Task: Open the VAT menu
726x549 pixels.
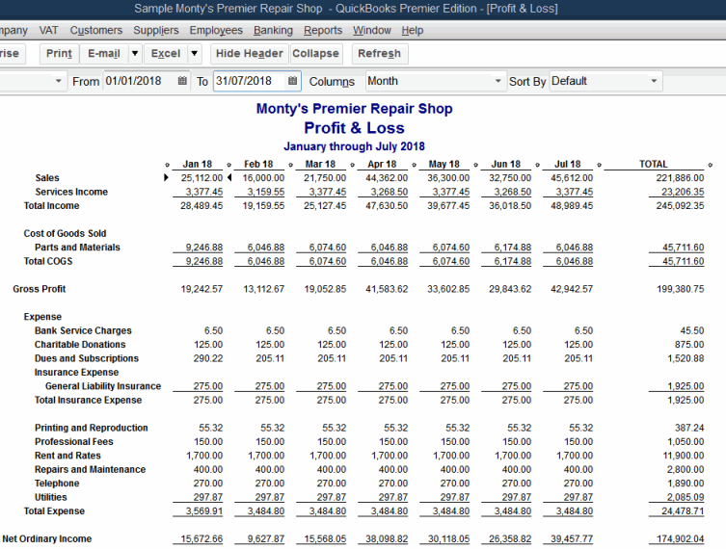Action: point(48,31)
